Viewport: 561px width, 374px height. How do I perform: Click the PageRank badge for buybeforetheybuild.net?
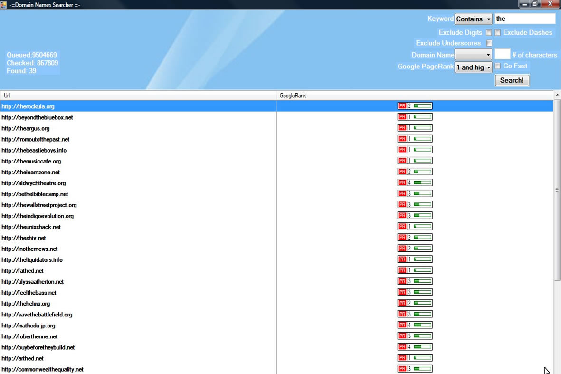[x=415, y=347]
